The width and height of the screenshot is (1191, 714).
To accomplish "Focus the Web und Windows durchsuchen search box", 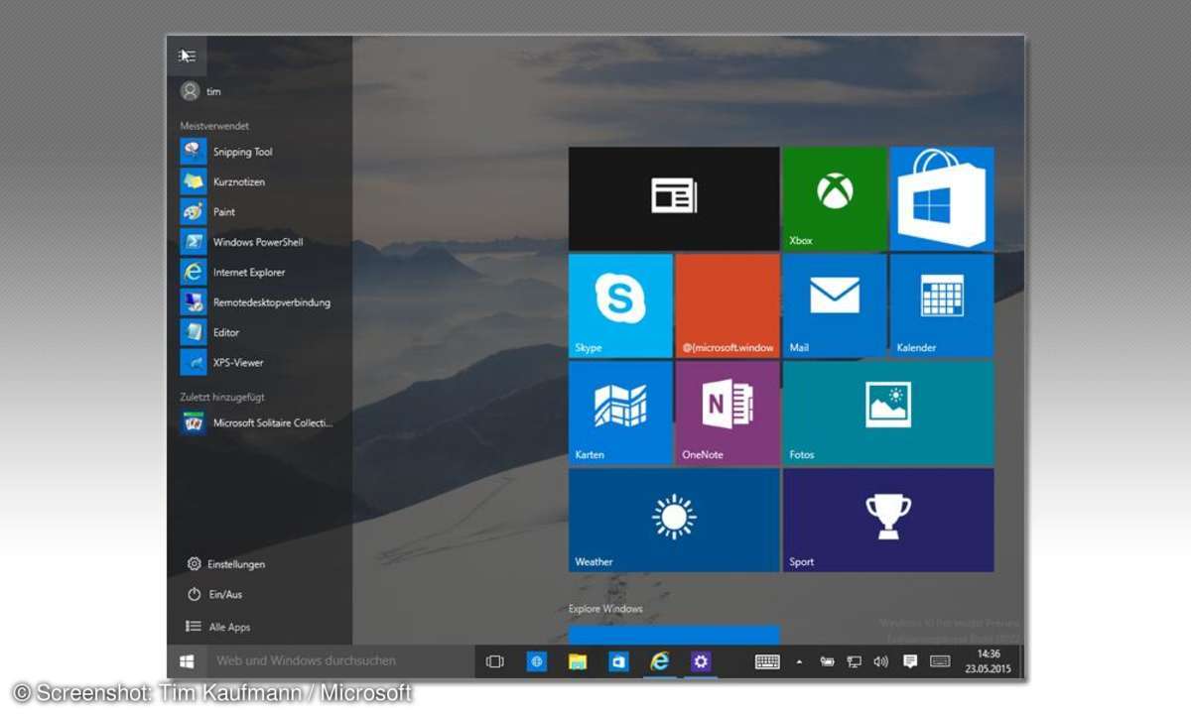I will [340, 660].
